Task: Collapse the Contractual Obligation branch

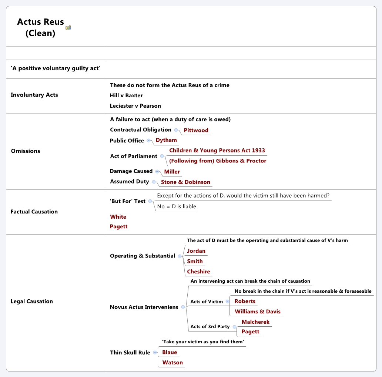Action: click(176, 130)
